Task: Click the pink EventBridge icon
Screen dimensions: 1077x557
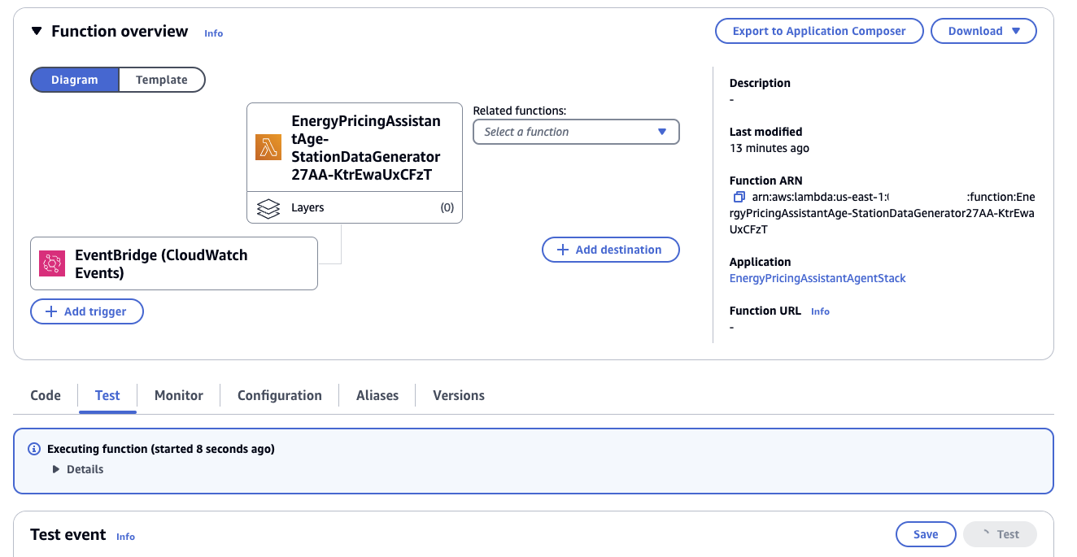Action: click(52, 263)
